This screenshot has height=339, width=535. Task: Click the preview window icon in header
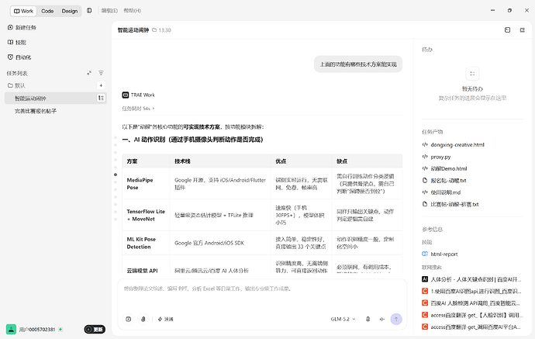pyautogui.click(x=507, y=30)
